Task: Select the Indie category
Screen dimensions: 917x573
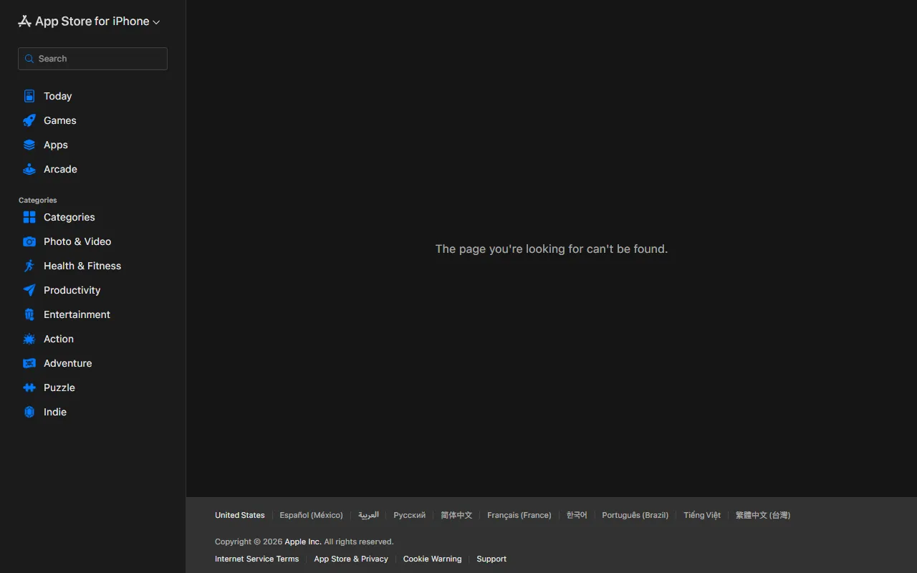Action: pos(54,412)
